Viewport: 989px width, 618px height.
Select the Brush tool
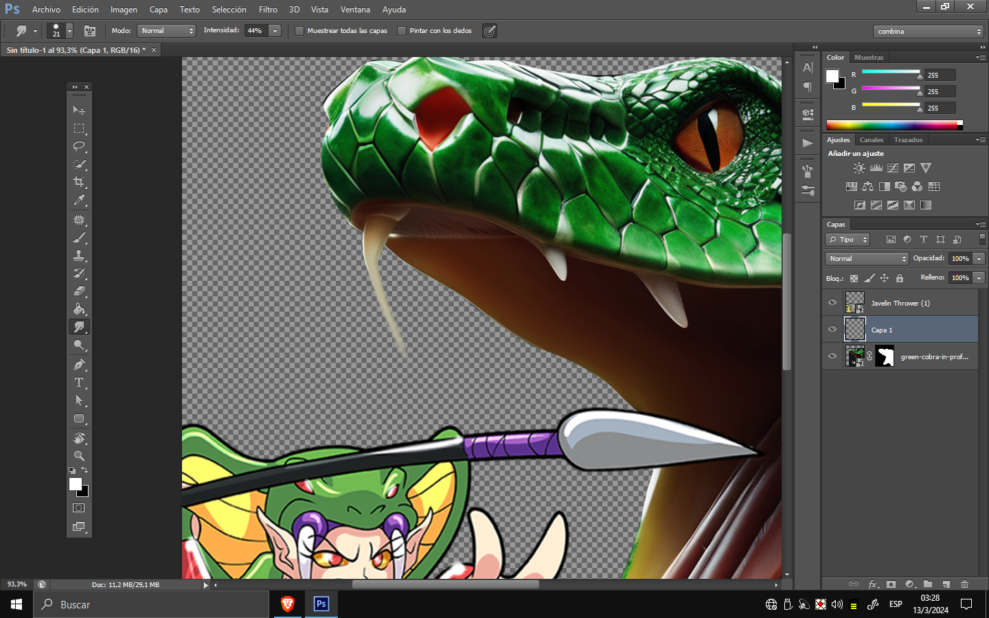point(79,238)
